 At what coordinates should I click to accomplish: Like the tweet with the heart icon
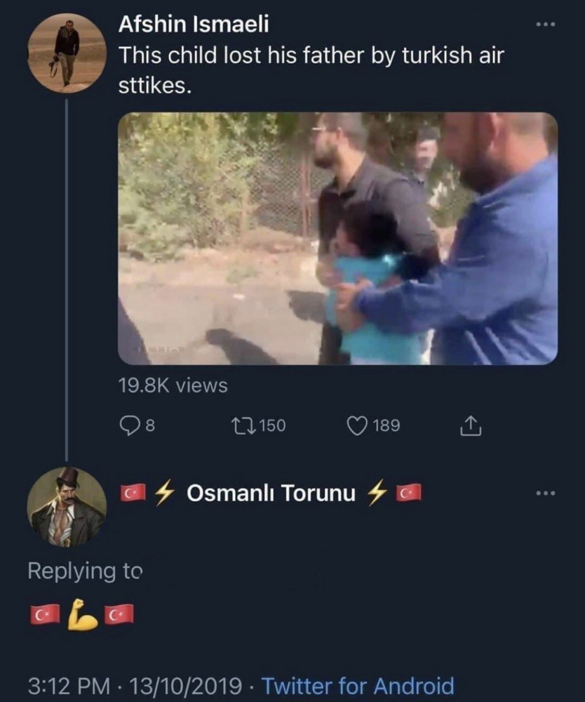pyautogui.click(x=357, y=425)
